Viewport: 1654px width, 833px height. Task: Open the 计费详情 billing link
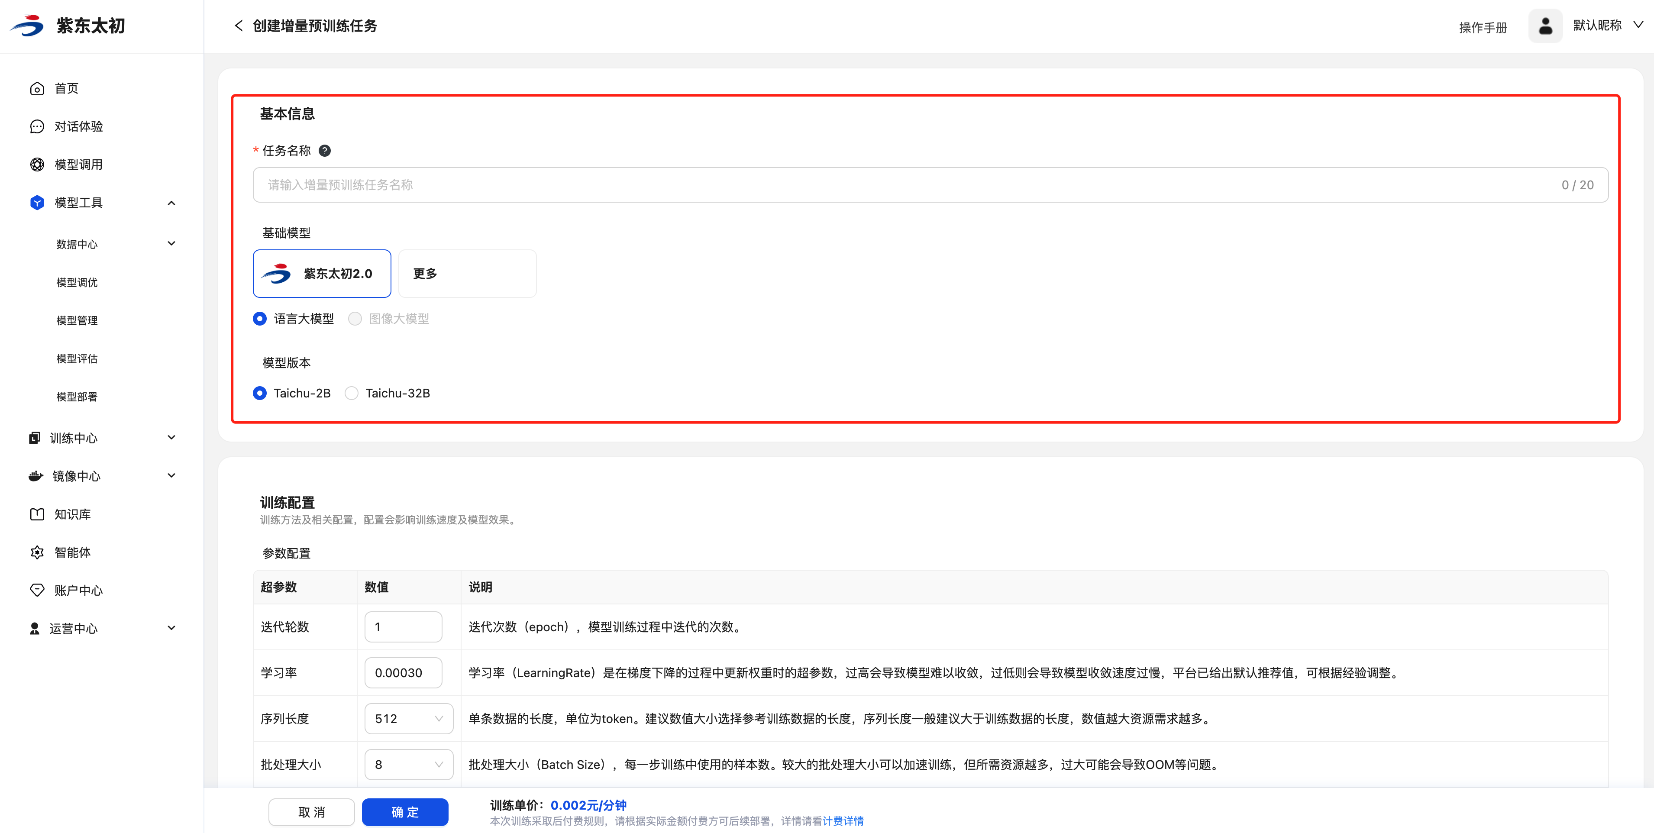[843, 821]
